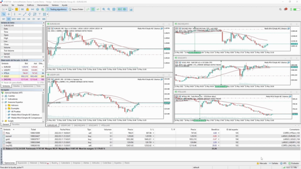Toggle the chart shift icon
301x169 pixels.
click(x=125, y=9)
